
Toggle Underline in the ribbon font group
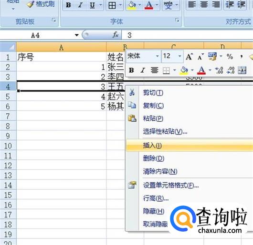pyautogui.click(x=92, y=5)
